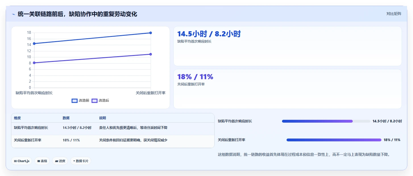Click the chart x-axis label 缺陷平均首次响应时长
Viewport: 413px width, 176px height.
click(34, 93)
